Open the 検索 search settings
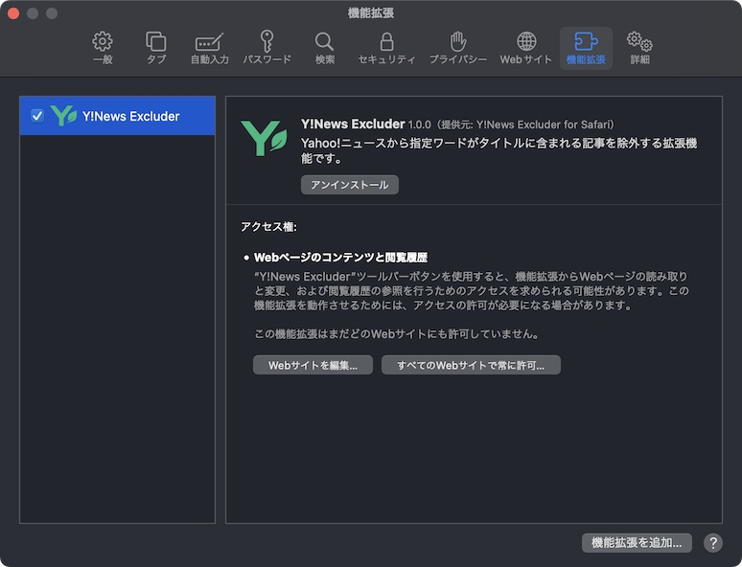The image size is (742, 567). click(x=325, y=48)
